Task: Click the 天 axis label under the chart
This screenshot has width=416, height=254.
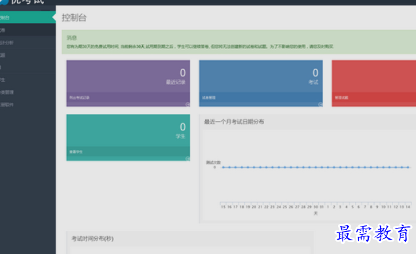Action: [x=316, y=213]
